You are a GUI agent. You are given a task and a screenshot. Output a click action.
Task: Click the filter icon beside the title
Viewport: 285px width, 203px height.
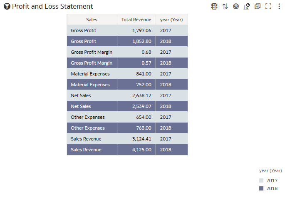pos(7,6)
